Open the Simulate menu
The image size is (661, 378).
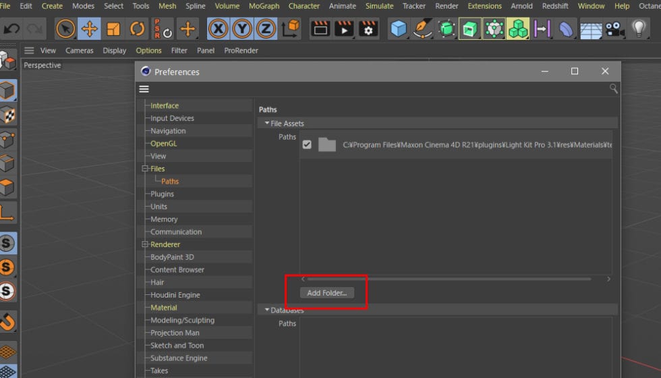[x=379, y=6]
